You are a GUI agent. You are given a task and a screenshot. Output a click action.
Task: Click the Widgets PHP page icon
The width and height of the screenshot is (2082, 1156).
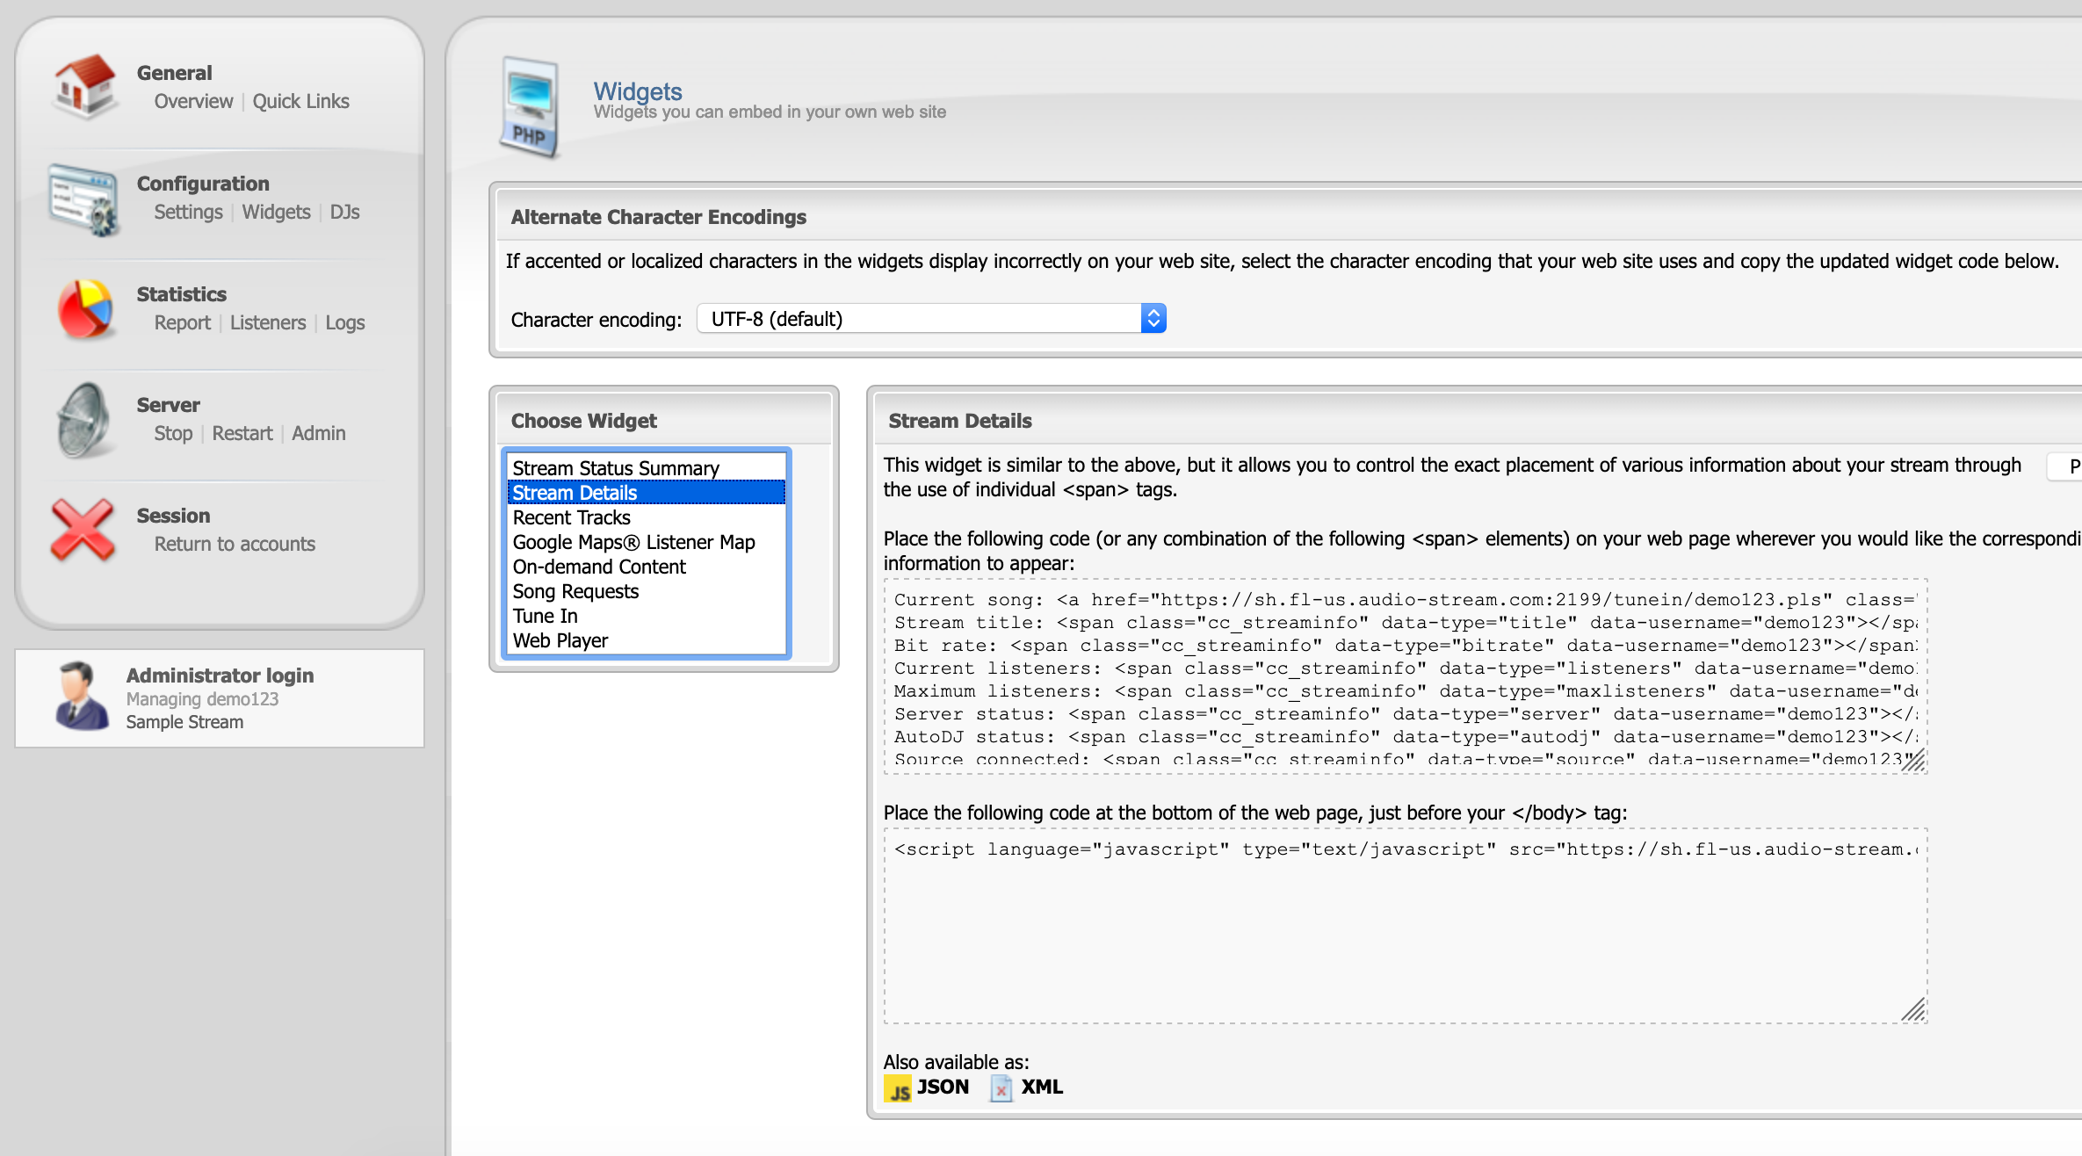[530, 107]
